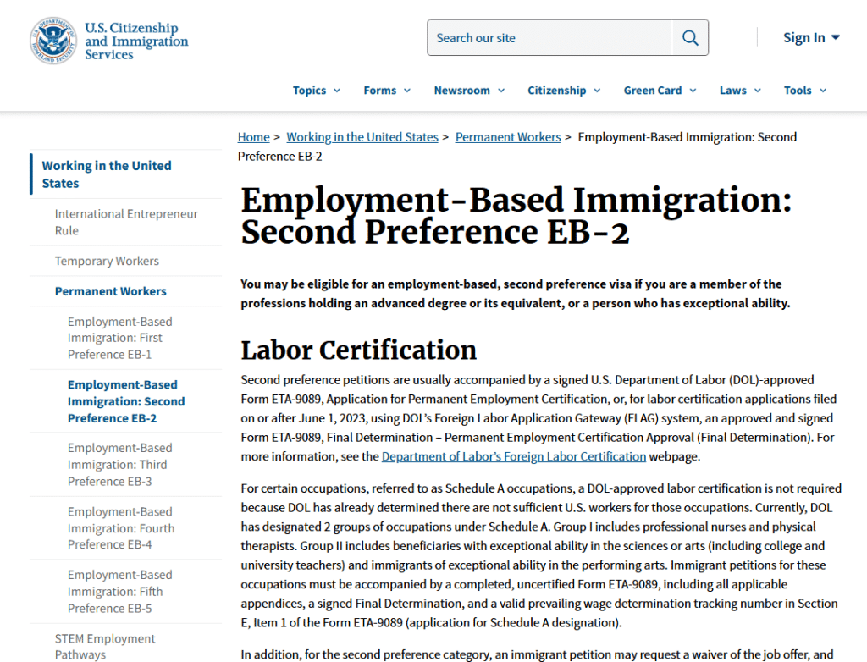Open Working in the United States breadcrumb
This screenshot has height=662, width=867.
[362, 136]
